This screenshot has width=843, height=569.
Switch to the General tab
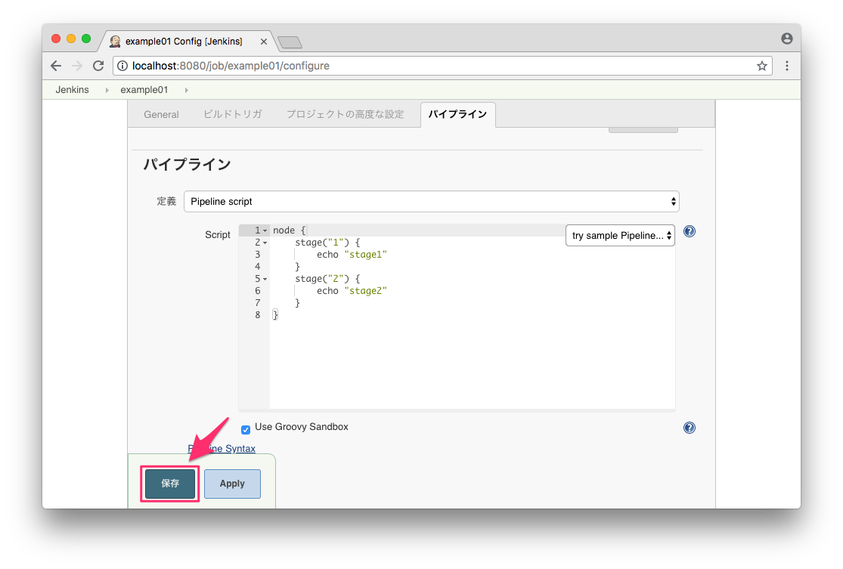(161, 114)
